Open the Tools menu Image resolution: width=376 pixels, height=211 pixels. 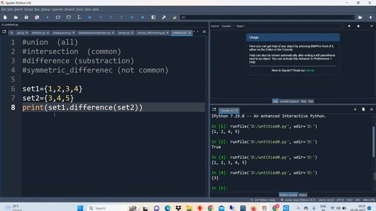click(80, 9)
